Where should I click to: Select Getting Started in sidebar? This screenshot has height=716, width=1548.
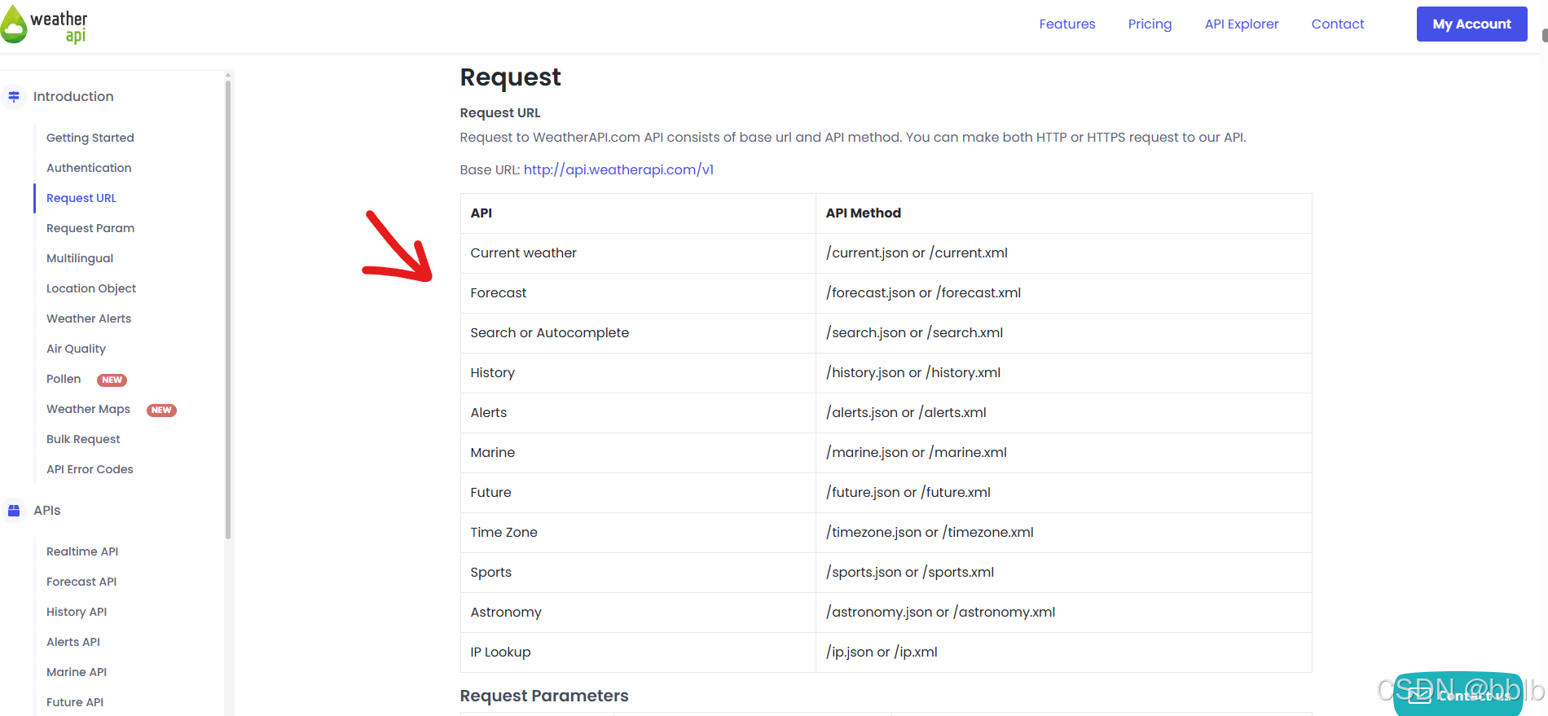[90, 138]
